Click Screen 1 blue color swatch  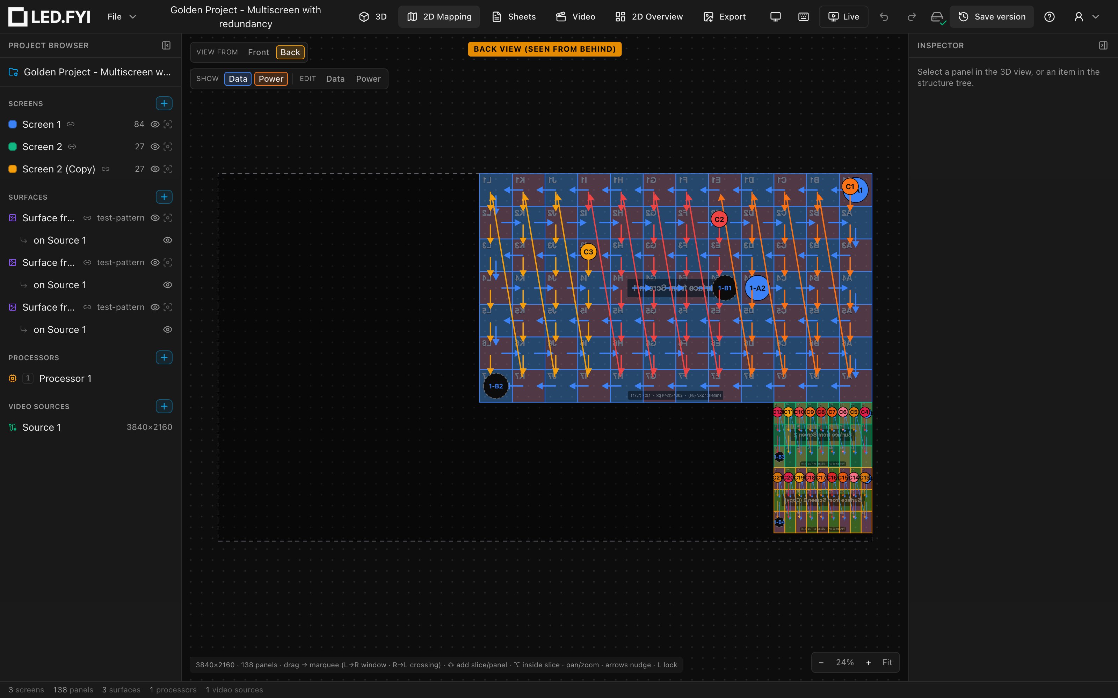(x=13, y=124)
